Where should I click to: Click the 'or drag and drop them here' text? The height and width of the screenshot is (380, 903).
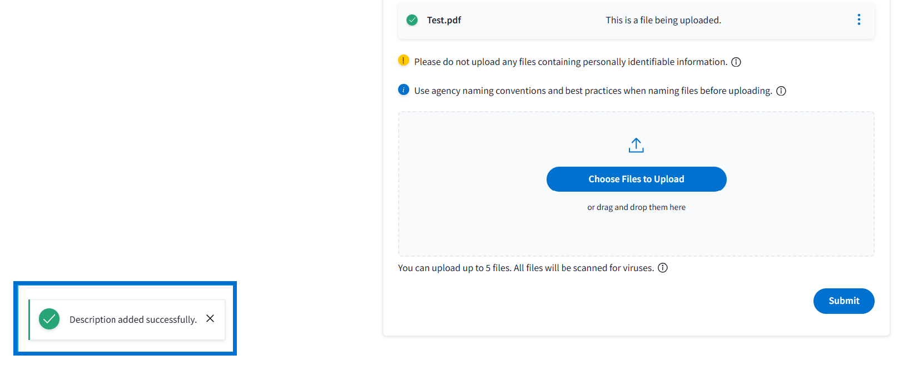[x=636, y=207]
